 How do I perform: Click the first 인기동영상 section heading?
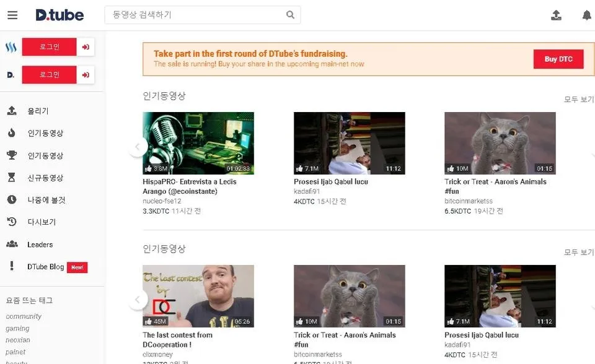point(164,96)
